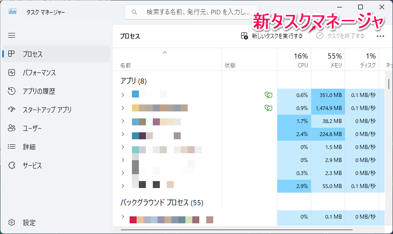Open 設定 at the sidebar bottom

pos(56,222)
